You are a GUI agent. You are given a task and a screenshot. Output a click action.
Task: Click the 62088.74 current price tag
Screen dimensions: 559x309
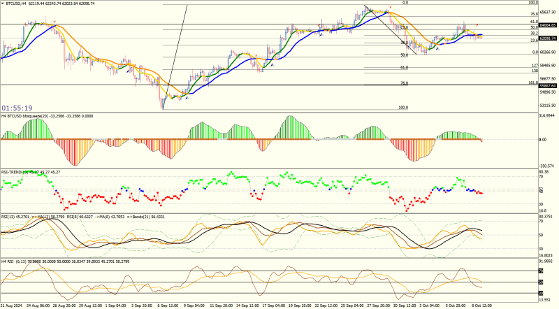(x=548, y=38)
